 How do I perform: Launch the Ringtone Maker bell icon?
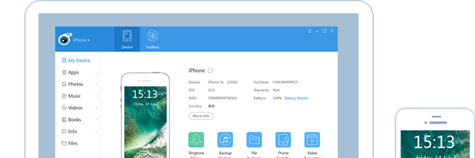[x=196, y=140]
